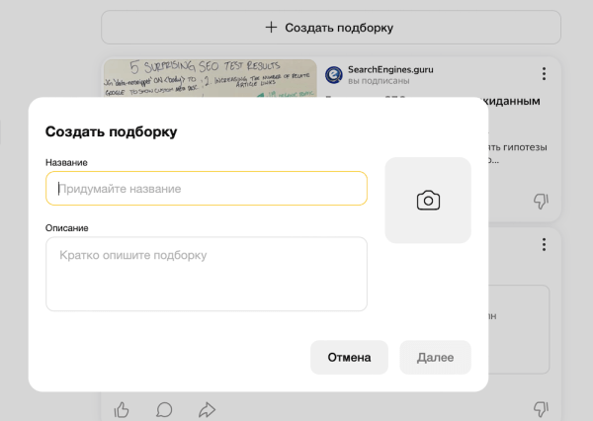Screen dimensions: 593x421
Task: Click the camera icon to upload a cover
Action: click(427, 201)
